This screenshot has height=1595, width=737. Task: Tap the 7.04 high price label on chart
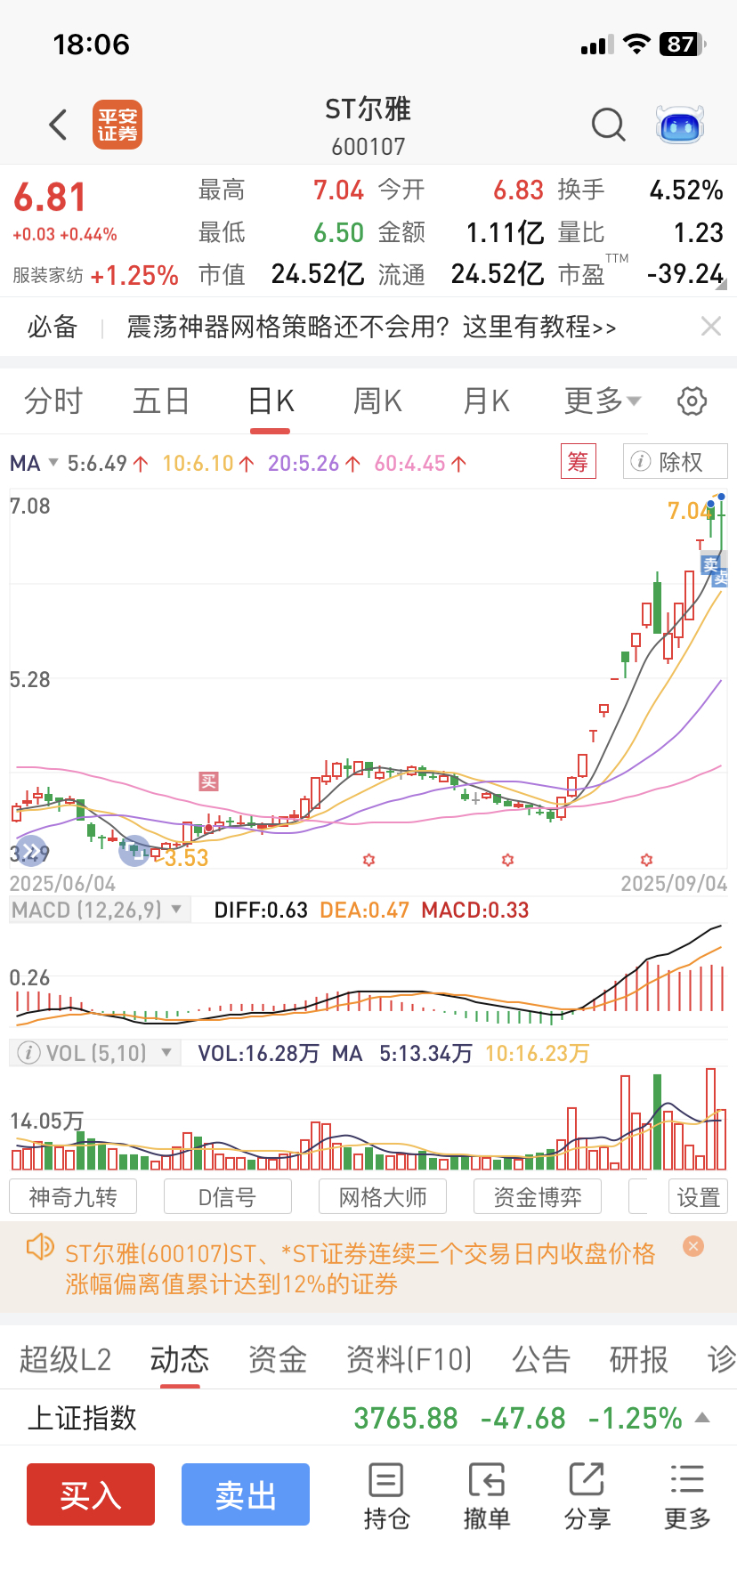[x=689, y=511]
